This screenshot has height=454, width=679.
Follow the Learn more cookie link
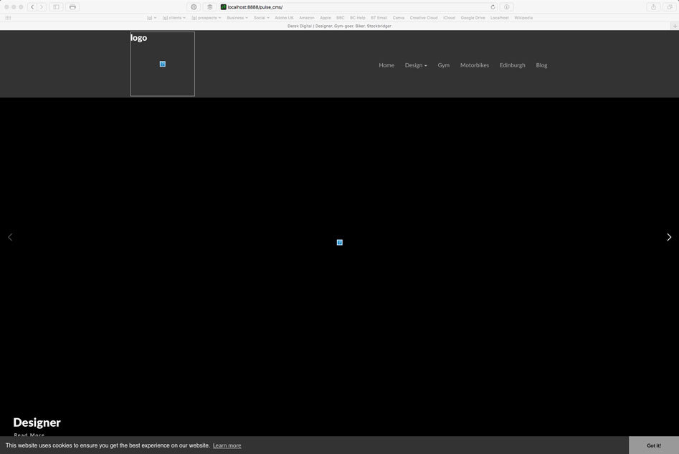pos(227,445)
